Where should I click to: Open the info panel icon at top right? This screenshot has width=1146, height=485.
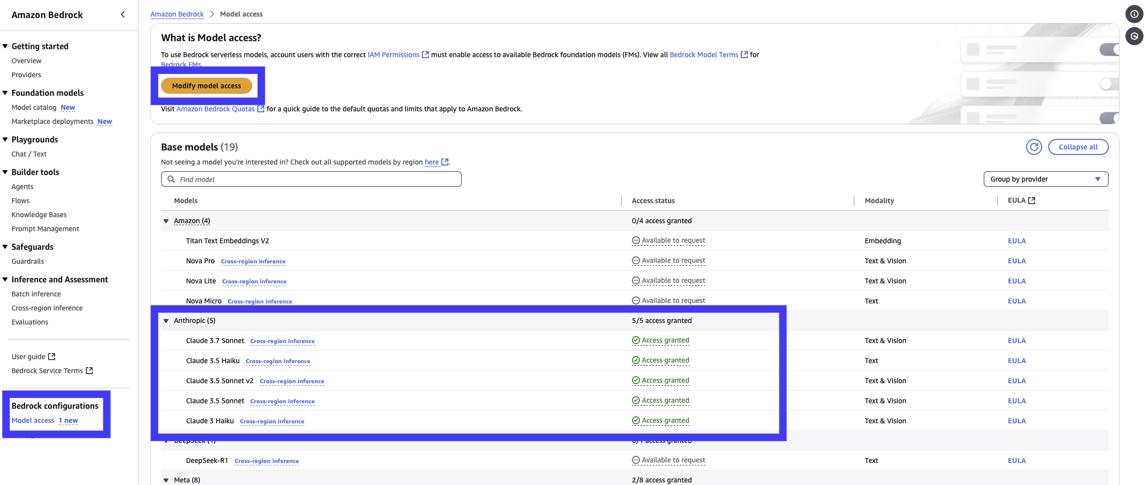[1134, 14]
